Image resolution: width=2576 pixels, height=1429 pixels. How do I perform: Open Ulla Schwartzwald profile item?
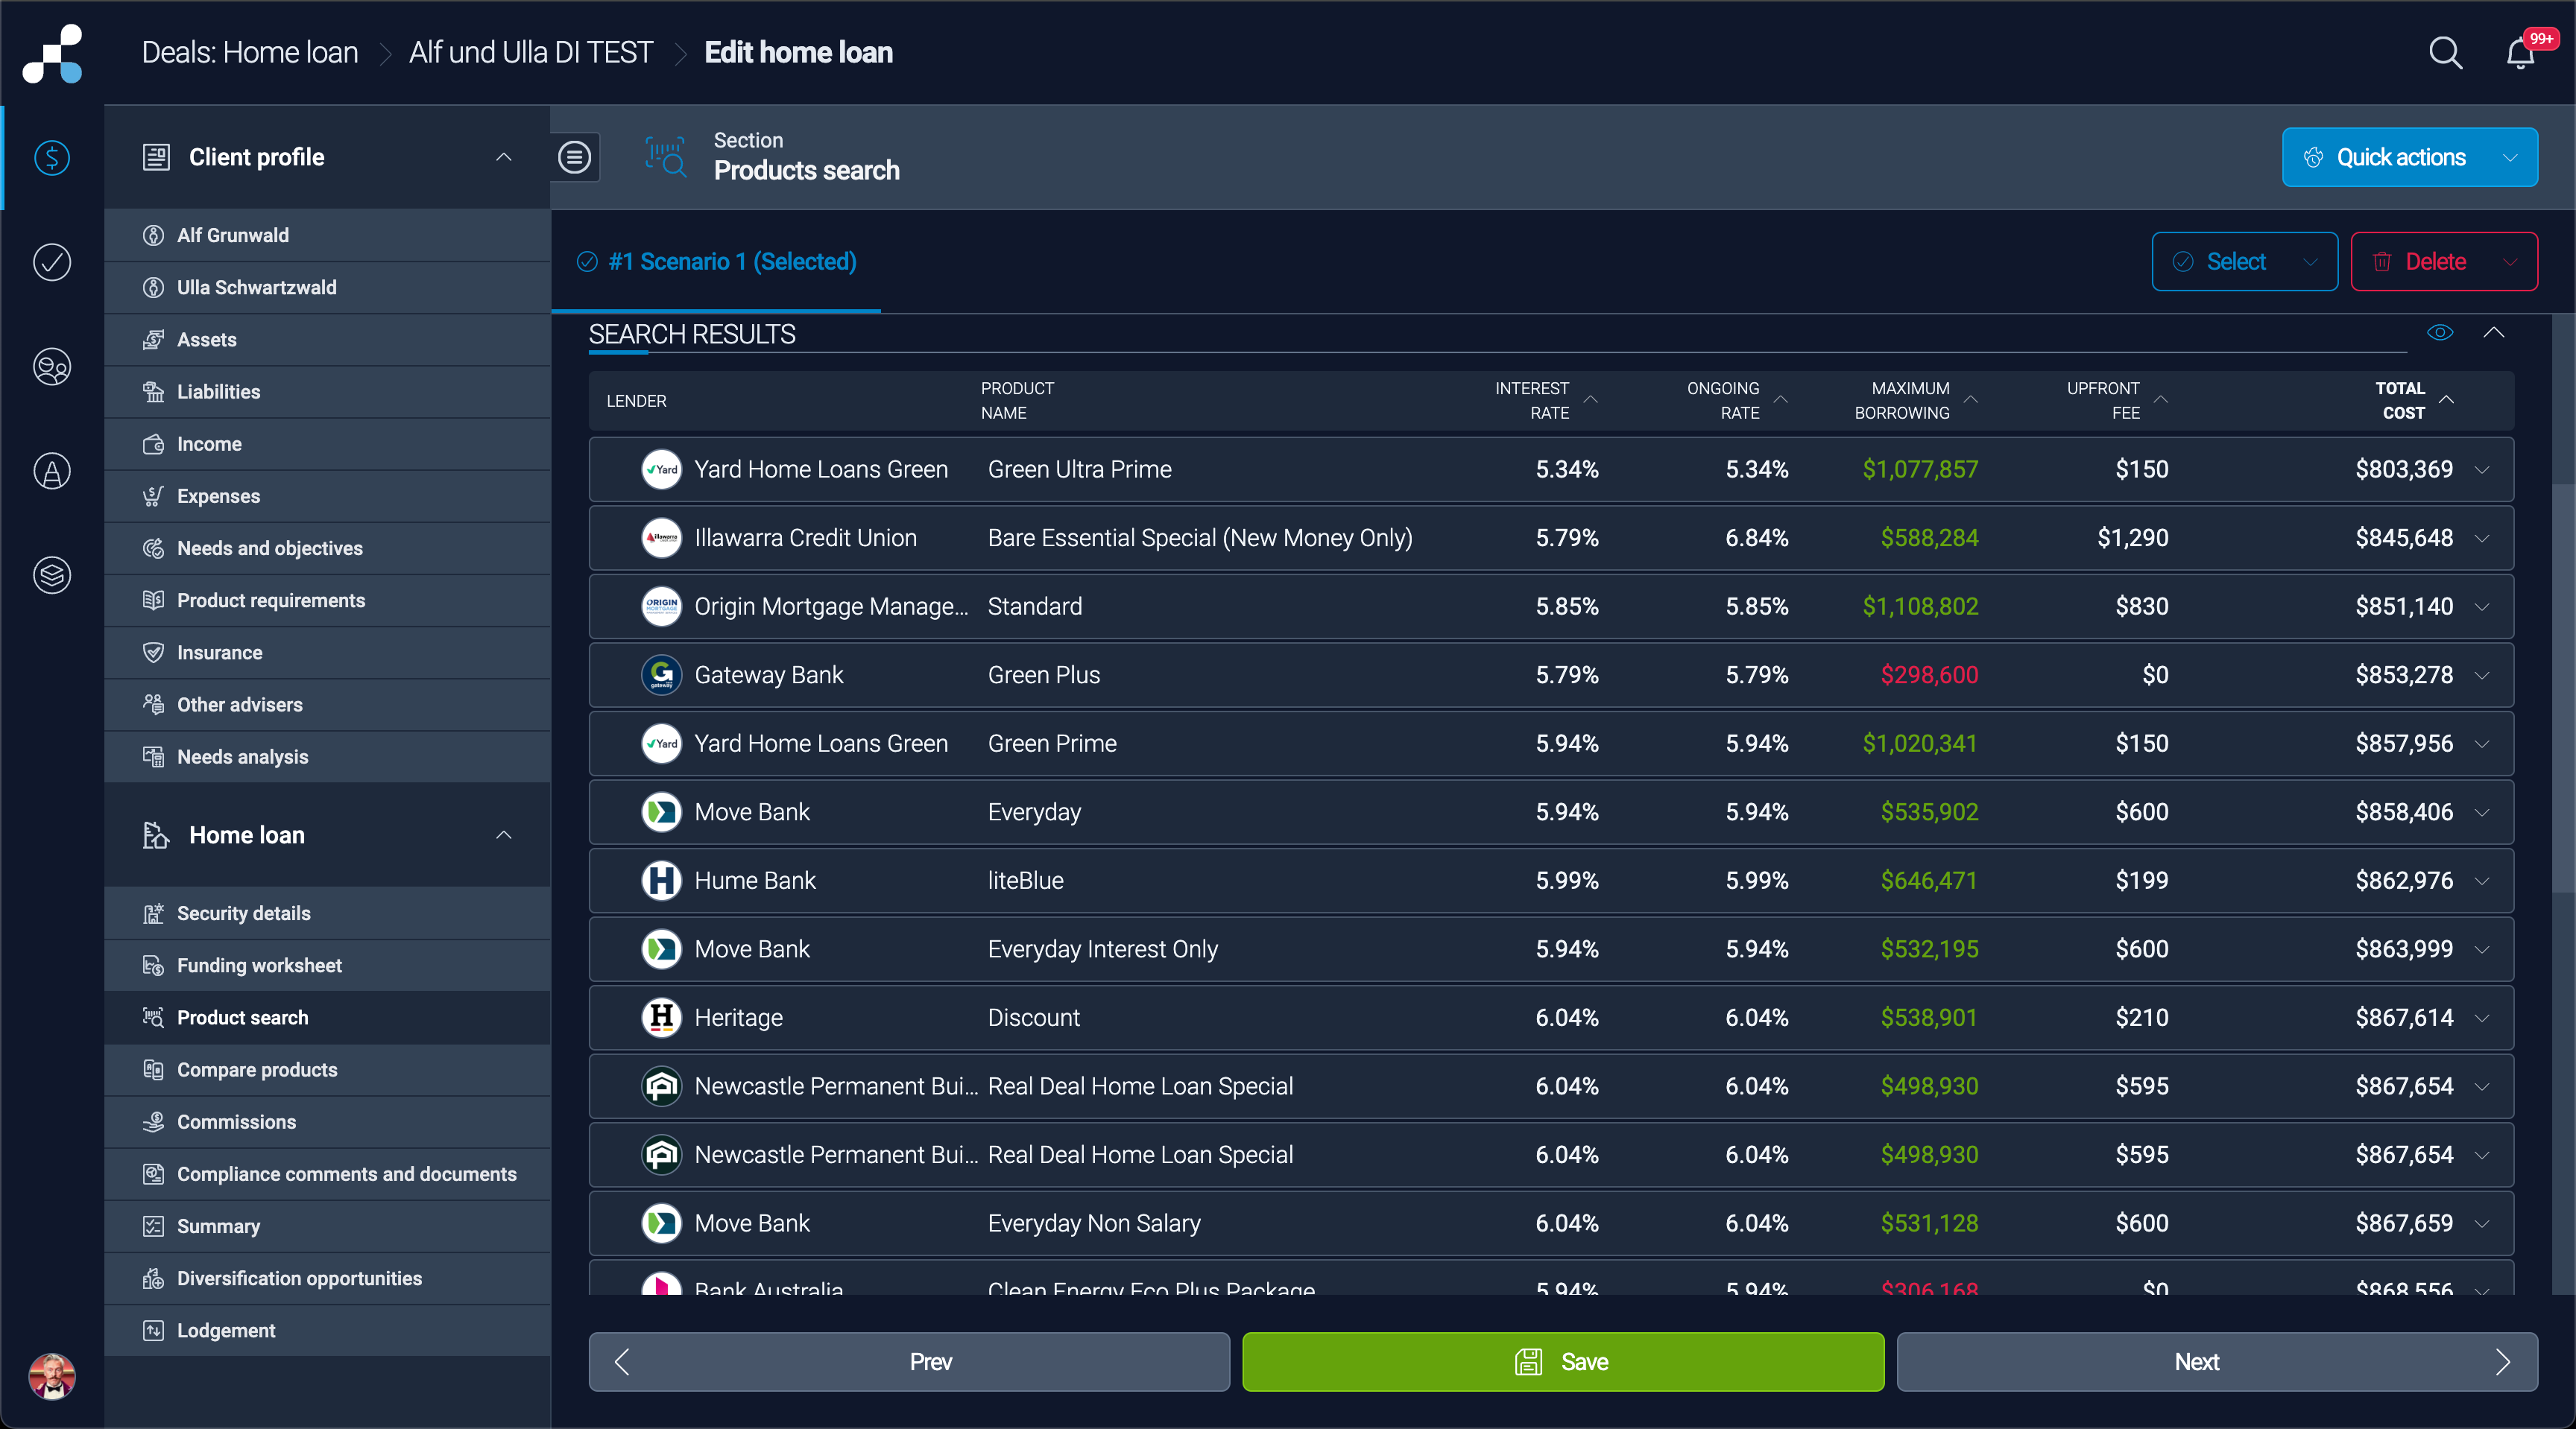pyautogui.click(x=327, y=288)
